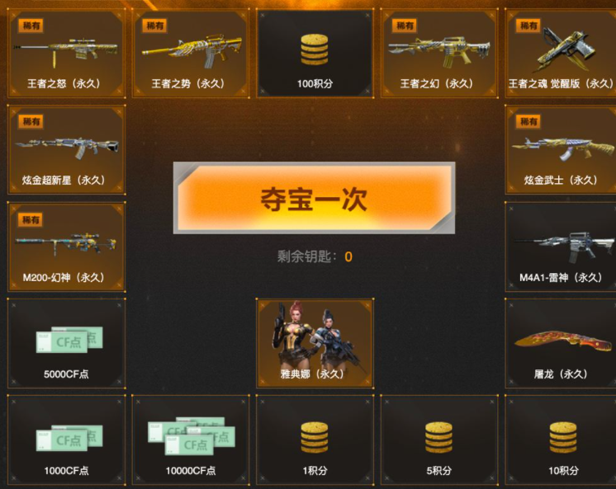Image resolution: width=616 pixels, height=489 pixels.
Task: Select the 屠龙 knife prize
Action: pyautogui.click(x=561, y=343)
